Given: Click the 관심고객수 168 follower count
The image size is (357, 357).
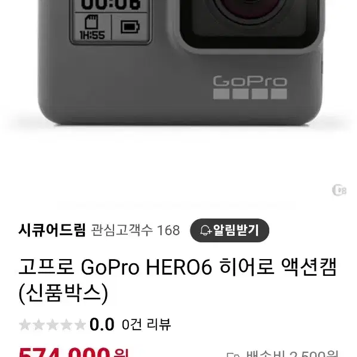Looking at the screenshot, I should [136, 230].
